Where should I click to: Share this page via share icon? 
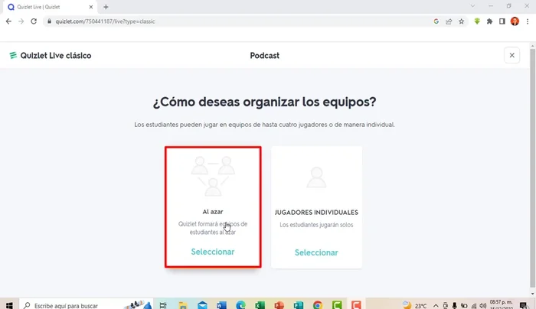449,21
